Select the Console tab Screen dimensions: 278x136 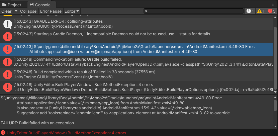click(40, 5)
